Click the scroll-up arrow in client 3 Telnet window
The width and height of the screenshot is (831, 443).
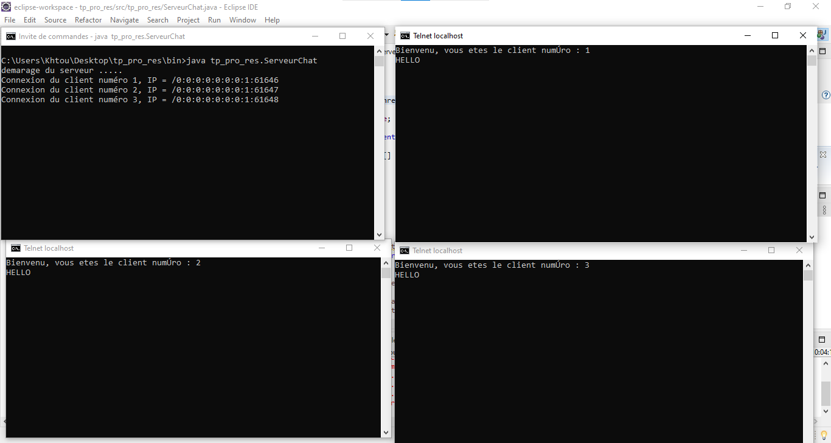pyautogui.click(x=808, y=265)
